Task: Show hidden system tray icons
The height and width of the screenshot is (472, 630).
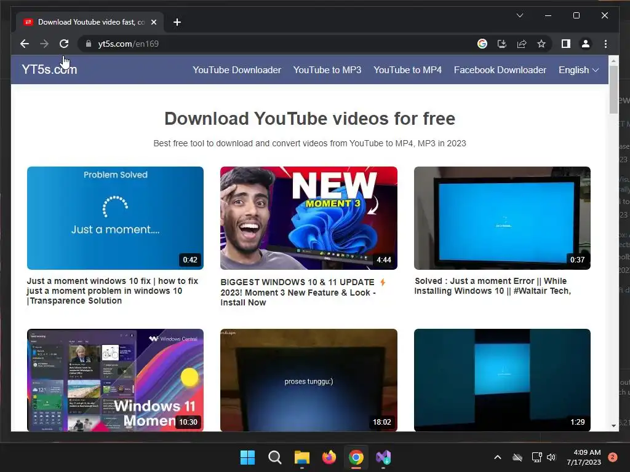Action: pyautogui.click(x=497, y=457)
